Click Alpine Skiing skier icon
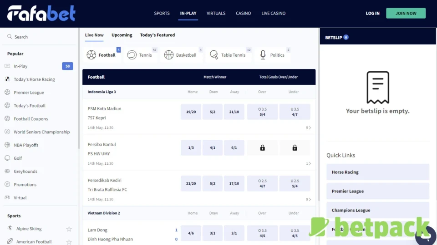Viewport: 437px width, 245px height. tap(10, 228)
